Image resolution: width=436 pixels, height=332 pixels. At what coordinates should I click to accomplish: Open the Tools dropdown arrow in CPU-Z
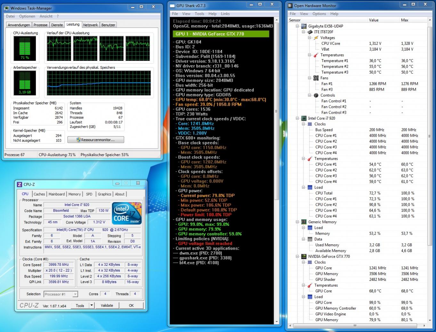[92, 305]
